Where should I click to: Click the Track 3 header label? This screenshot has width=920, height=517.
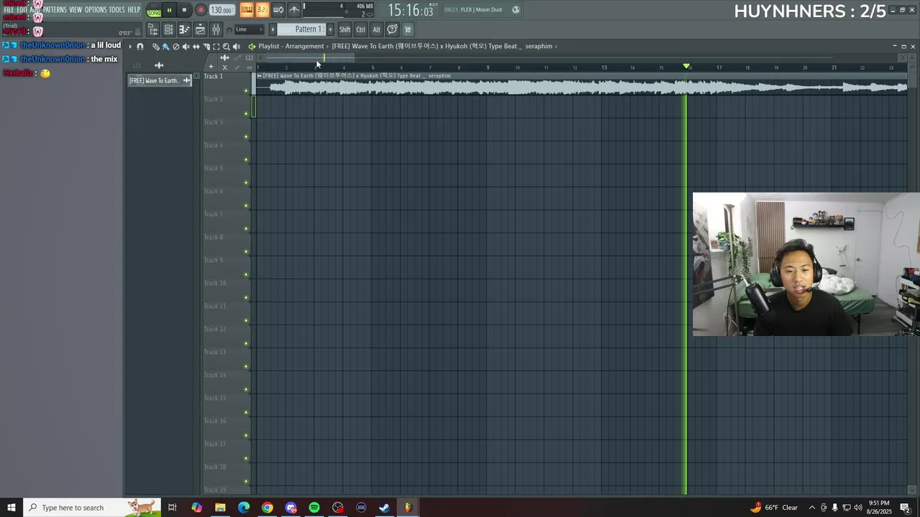coord(213,122)
